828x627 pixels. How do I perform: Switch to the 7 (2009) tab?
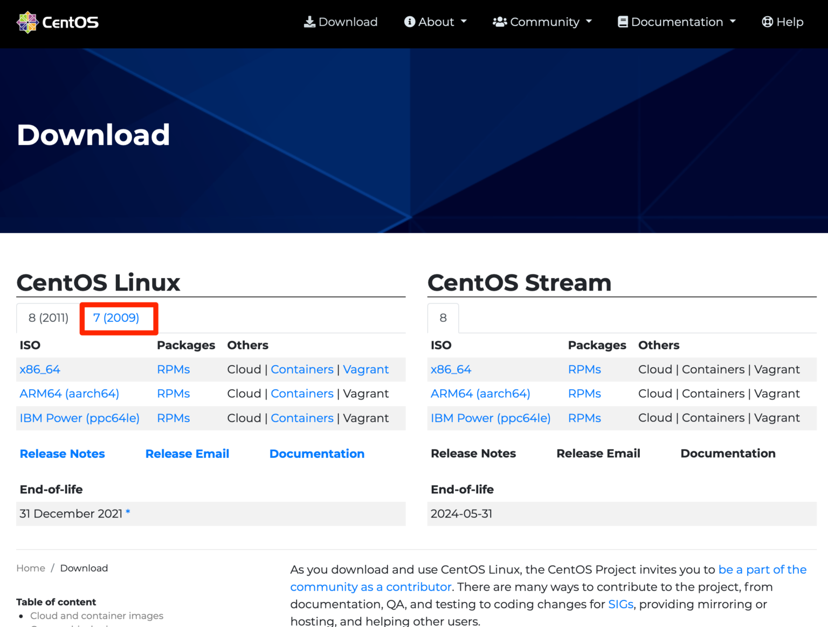(116, 318)
